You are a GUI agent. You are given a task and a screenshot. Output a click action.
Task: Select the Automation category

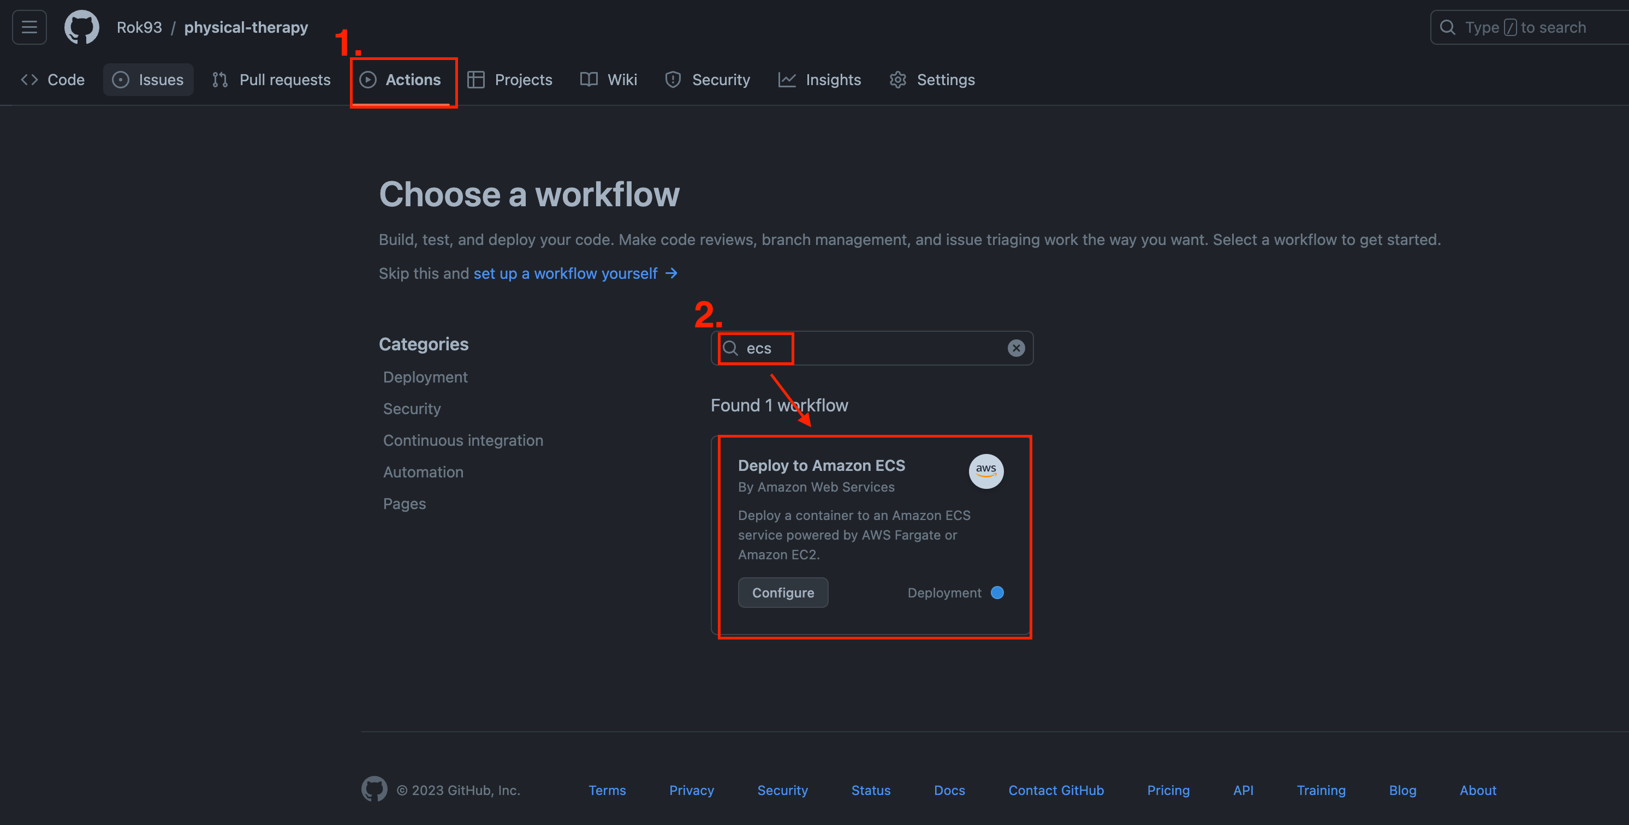(x=423, y=471)
